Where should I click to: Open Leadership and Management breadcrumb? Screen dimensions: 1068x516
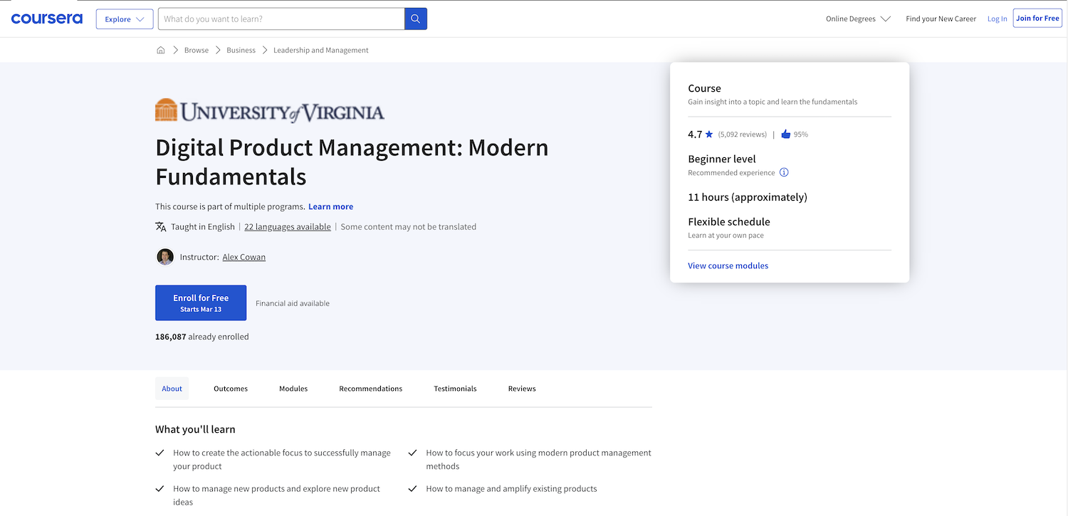point(321,51)
